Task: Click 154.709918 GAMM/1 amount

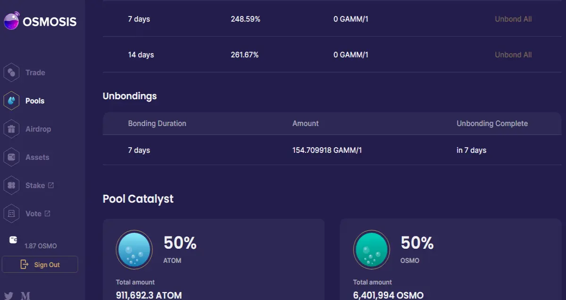Action: tap(327, 150)
